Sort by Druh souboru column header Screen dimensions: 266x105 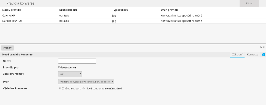click(x=68, y=10)
